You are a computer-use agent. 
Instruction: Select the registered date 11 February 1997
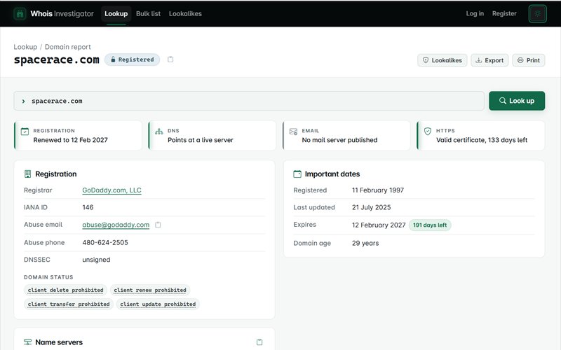(378, 190)
